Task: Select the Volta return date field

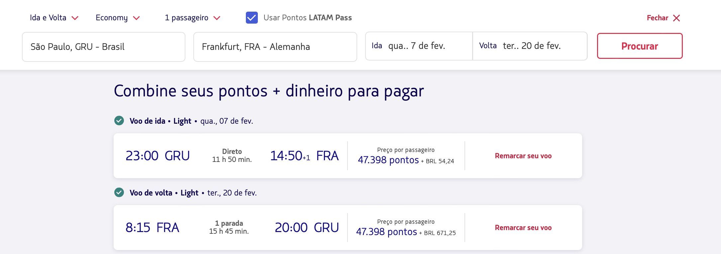Action: pyautogui.click(x=530, y=46)
